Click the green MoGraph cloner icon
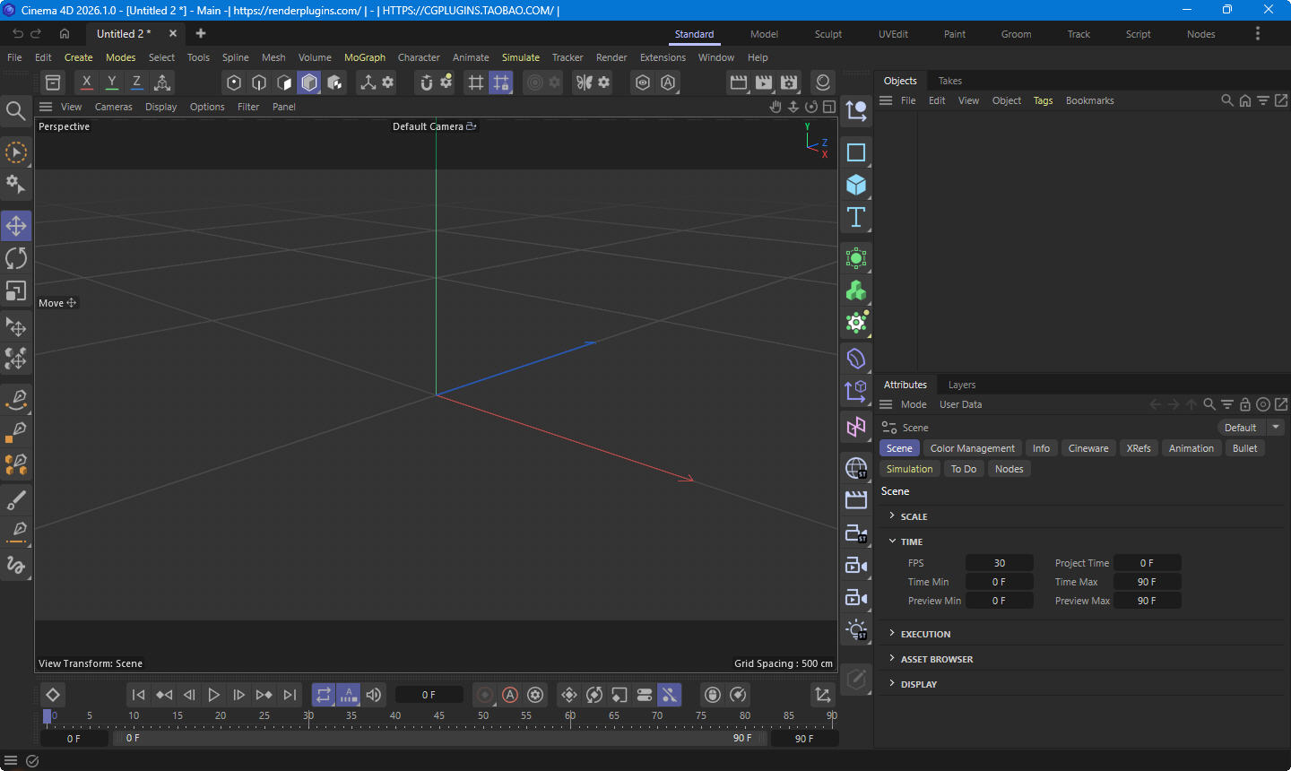1291x771 pixels. point(856,290)
